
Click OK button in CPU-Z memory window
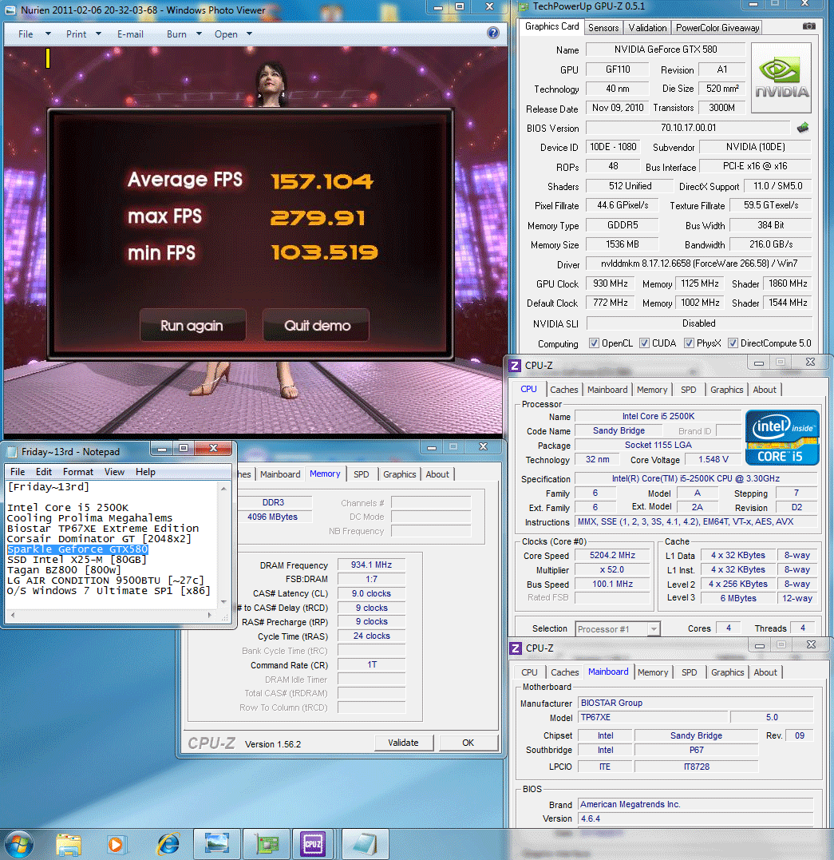pyautogui.click(x=468, y=743)
